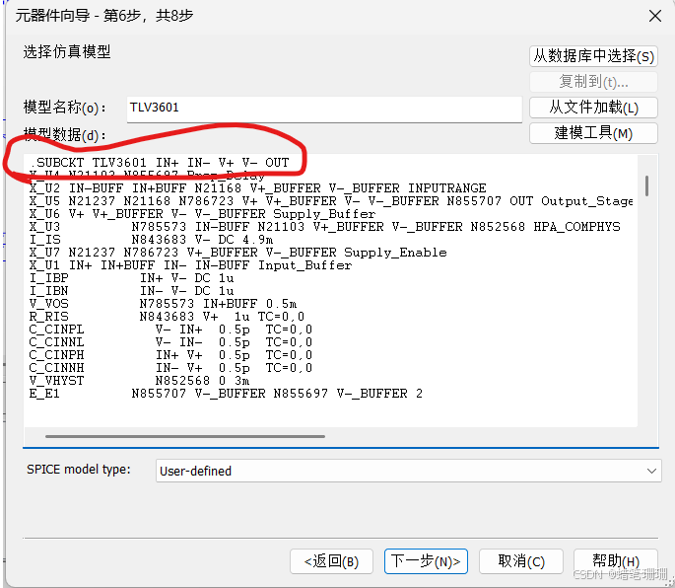Open help with 帮助(H) button
The height and width of the screenshot is (588, 675).
(616, 561)
